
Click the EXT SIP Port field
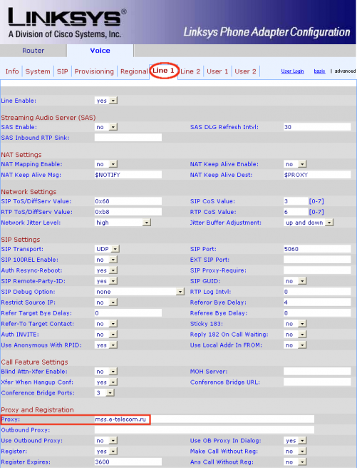(x=317, y=260)
